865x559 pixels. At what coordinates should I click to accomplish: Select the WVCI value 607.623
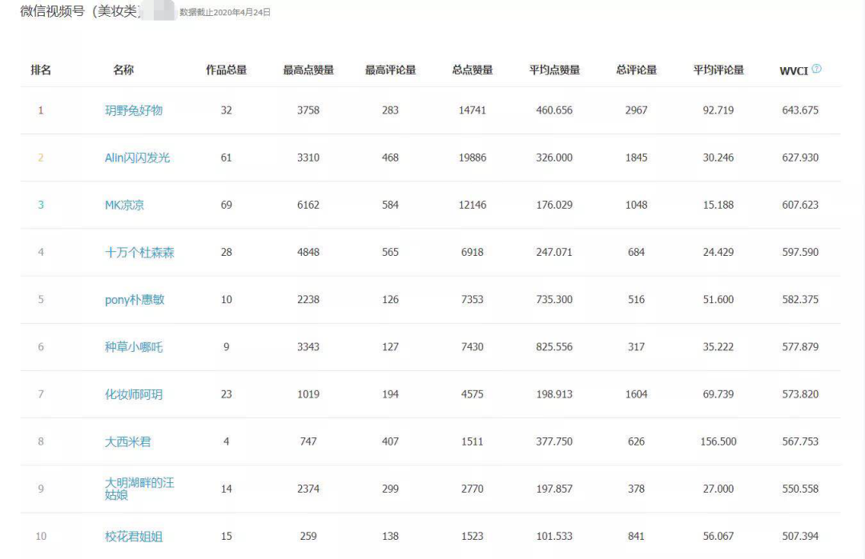tap(800, 205)
